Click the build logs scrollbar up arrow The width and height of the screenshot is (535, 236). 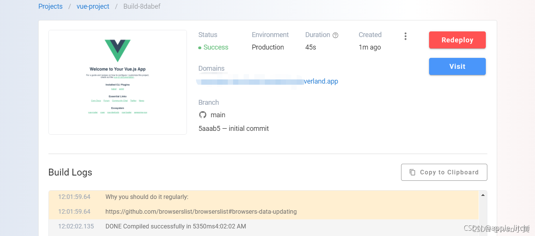click(x=483, y=195)
